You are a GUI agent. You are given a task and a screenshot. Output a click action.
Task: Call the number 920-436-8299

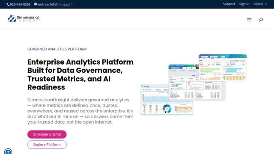[x=20, y=4]
